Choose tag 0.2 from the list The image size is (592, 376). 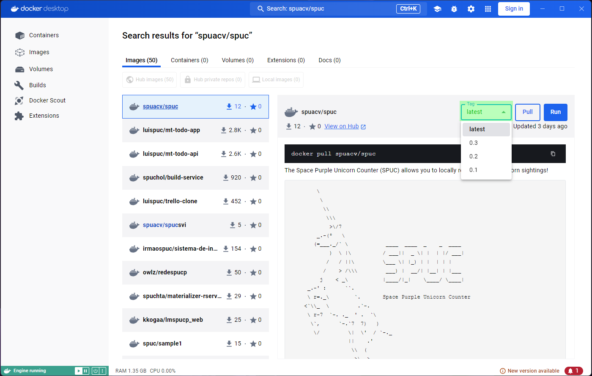[486, 156]
